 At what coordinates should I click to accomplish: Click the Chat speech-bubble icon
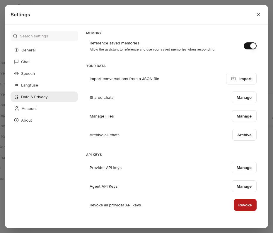pyautogui.click(x=16, y=62)
